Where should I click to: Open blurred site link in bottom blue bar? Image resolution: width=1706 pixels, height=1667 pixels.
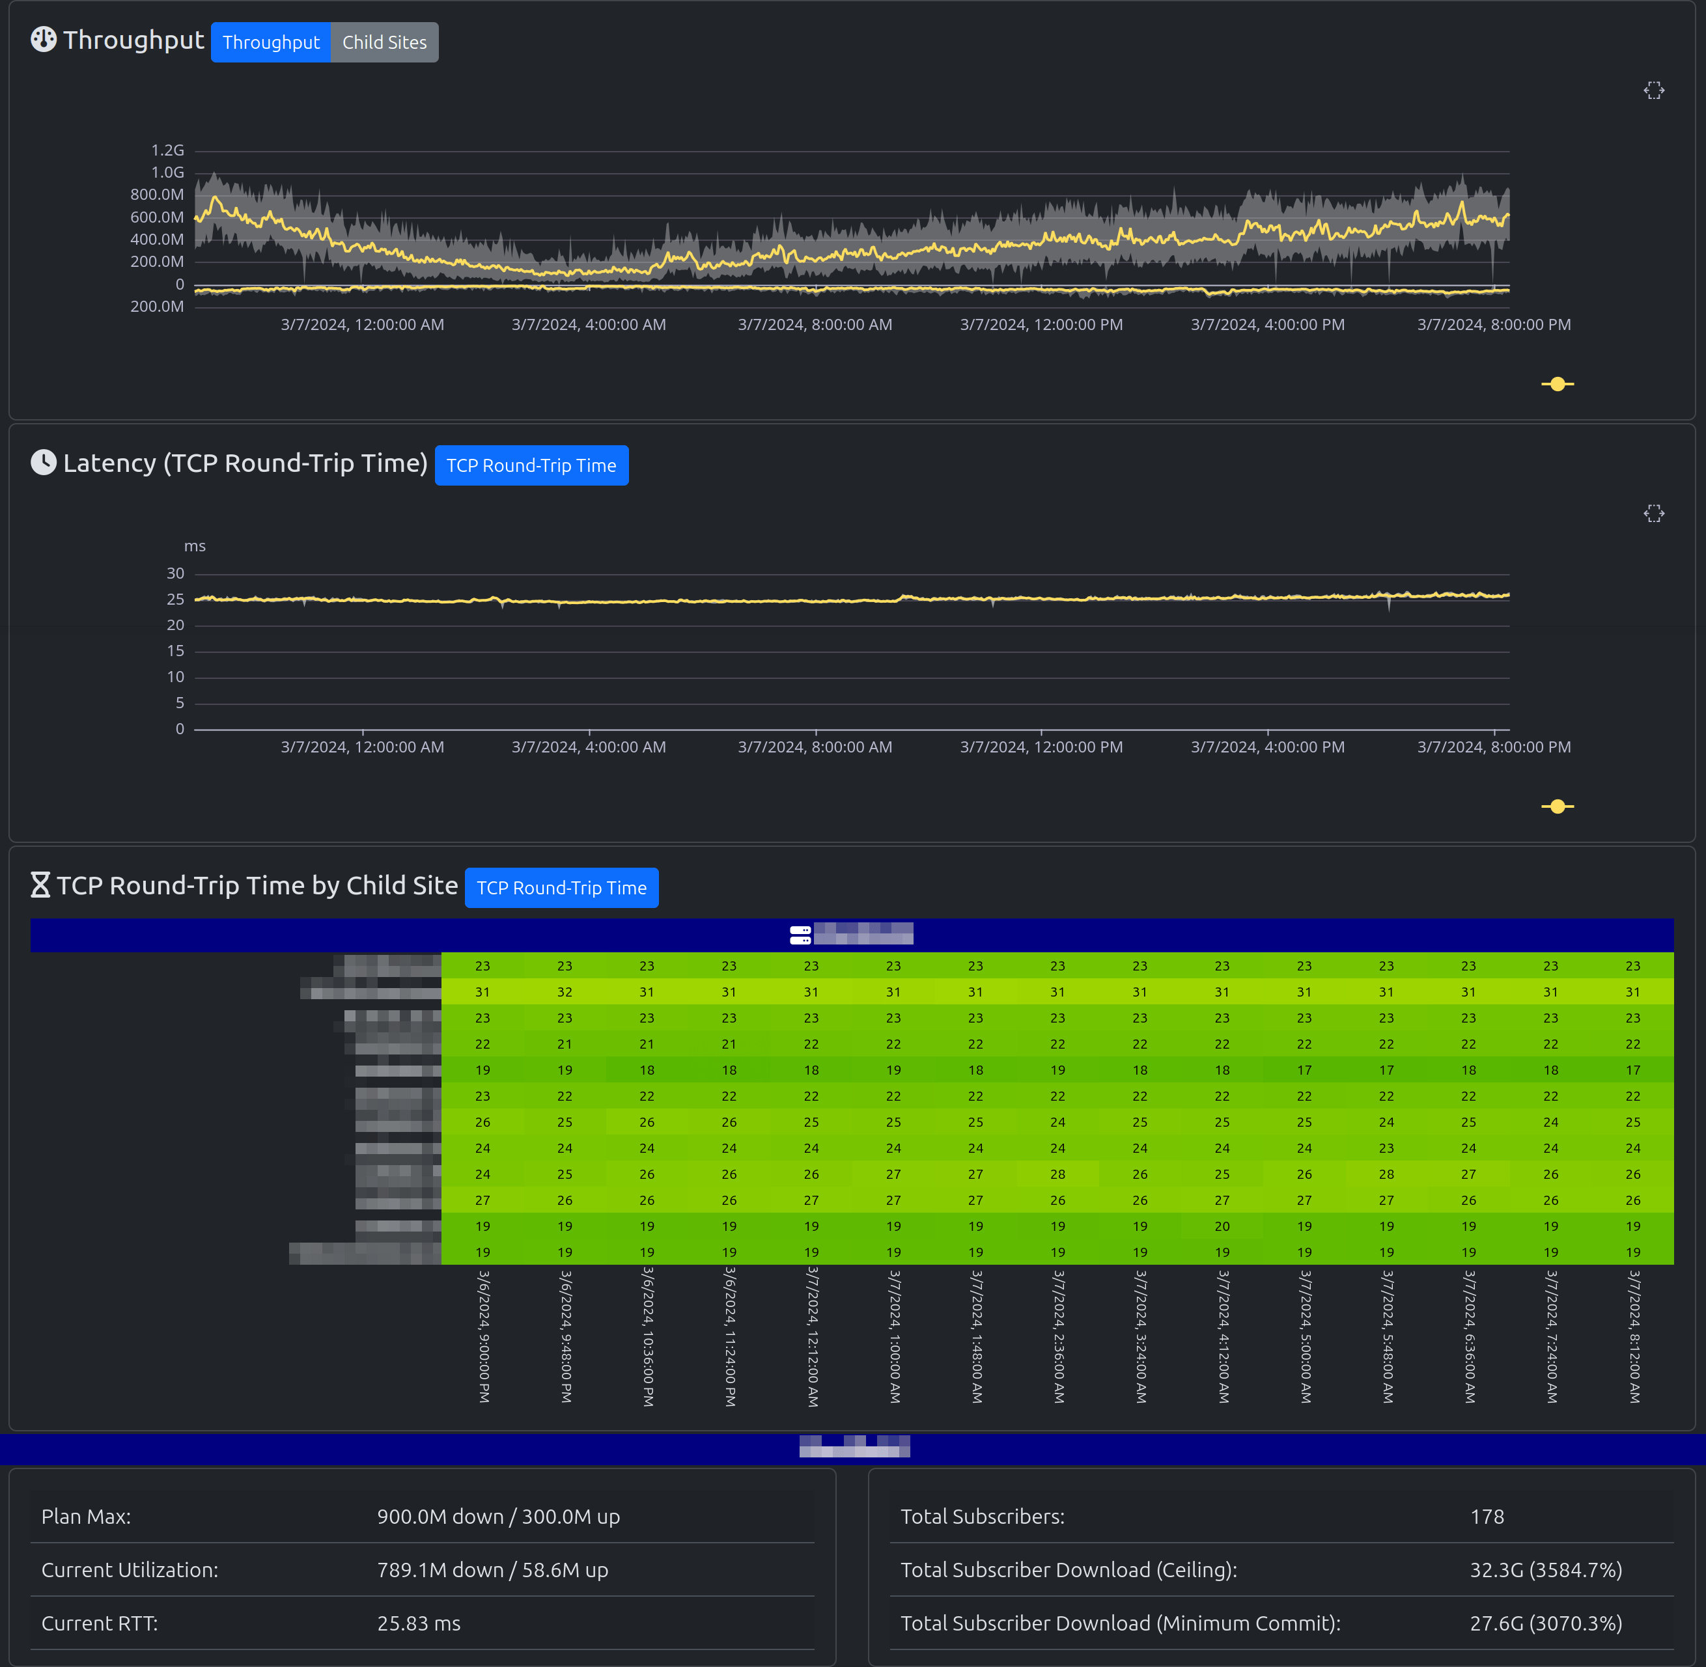[854, 1446]
